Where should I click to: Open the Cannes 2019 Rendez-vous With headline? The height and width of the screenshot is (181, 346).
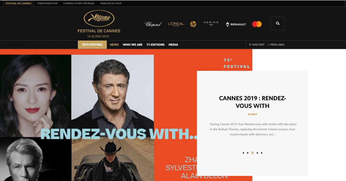253,102
